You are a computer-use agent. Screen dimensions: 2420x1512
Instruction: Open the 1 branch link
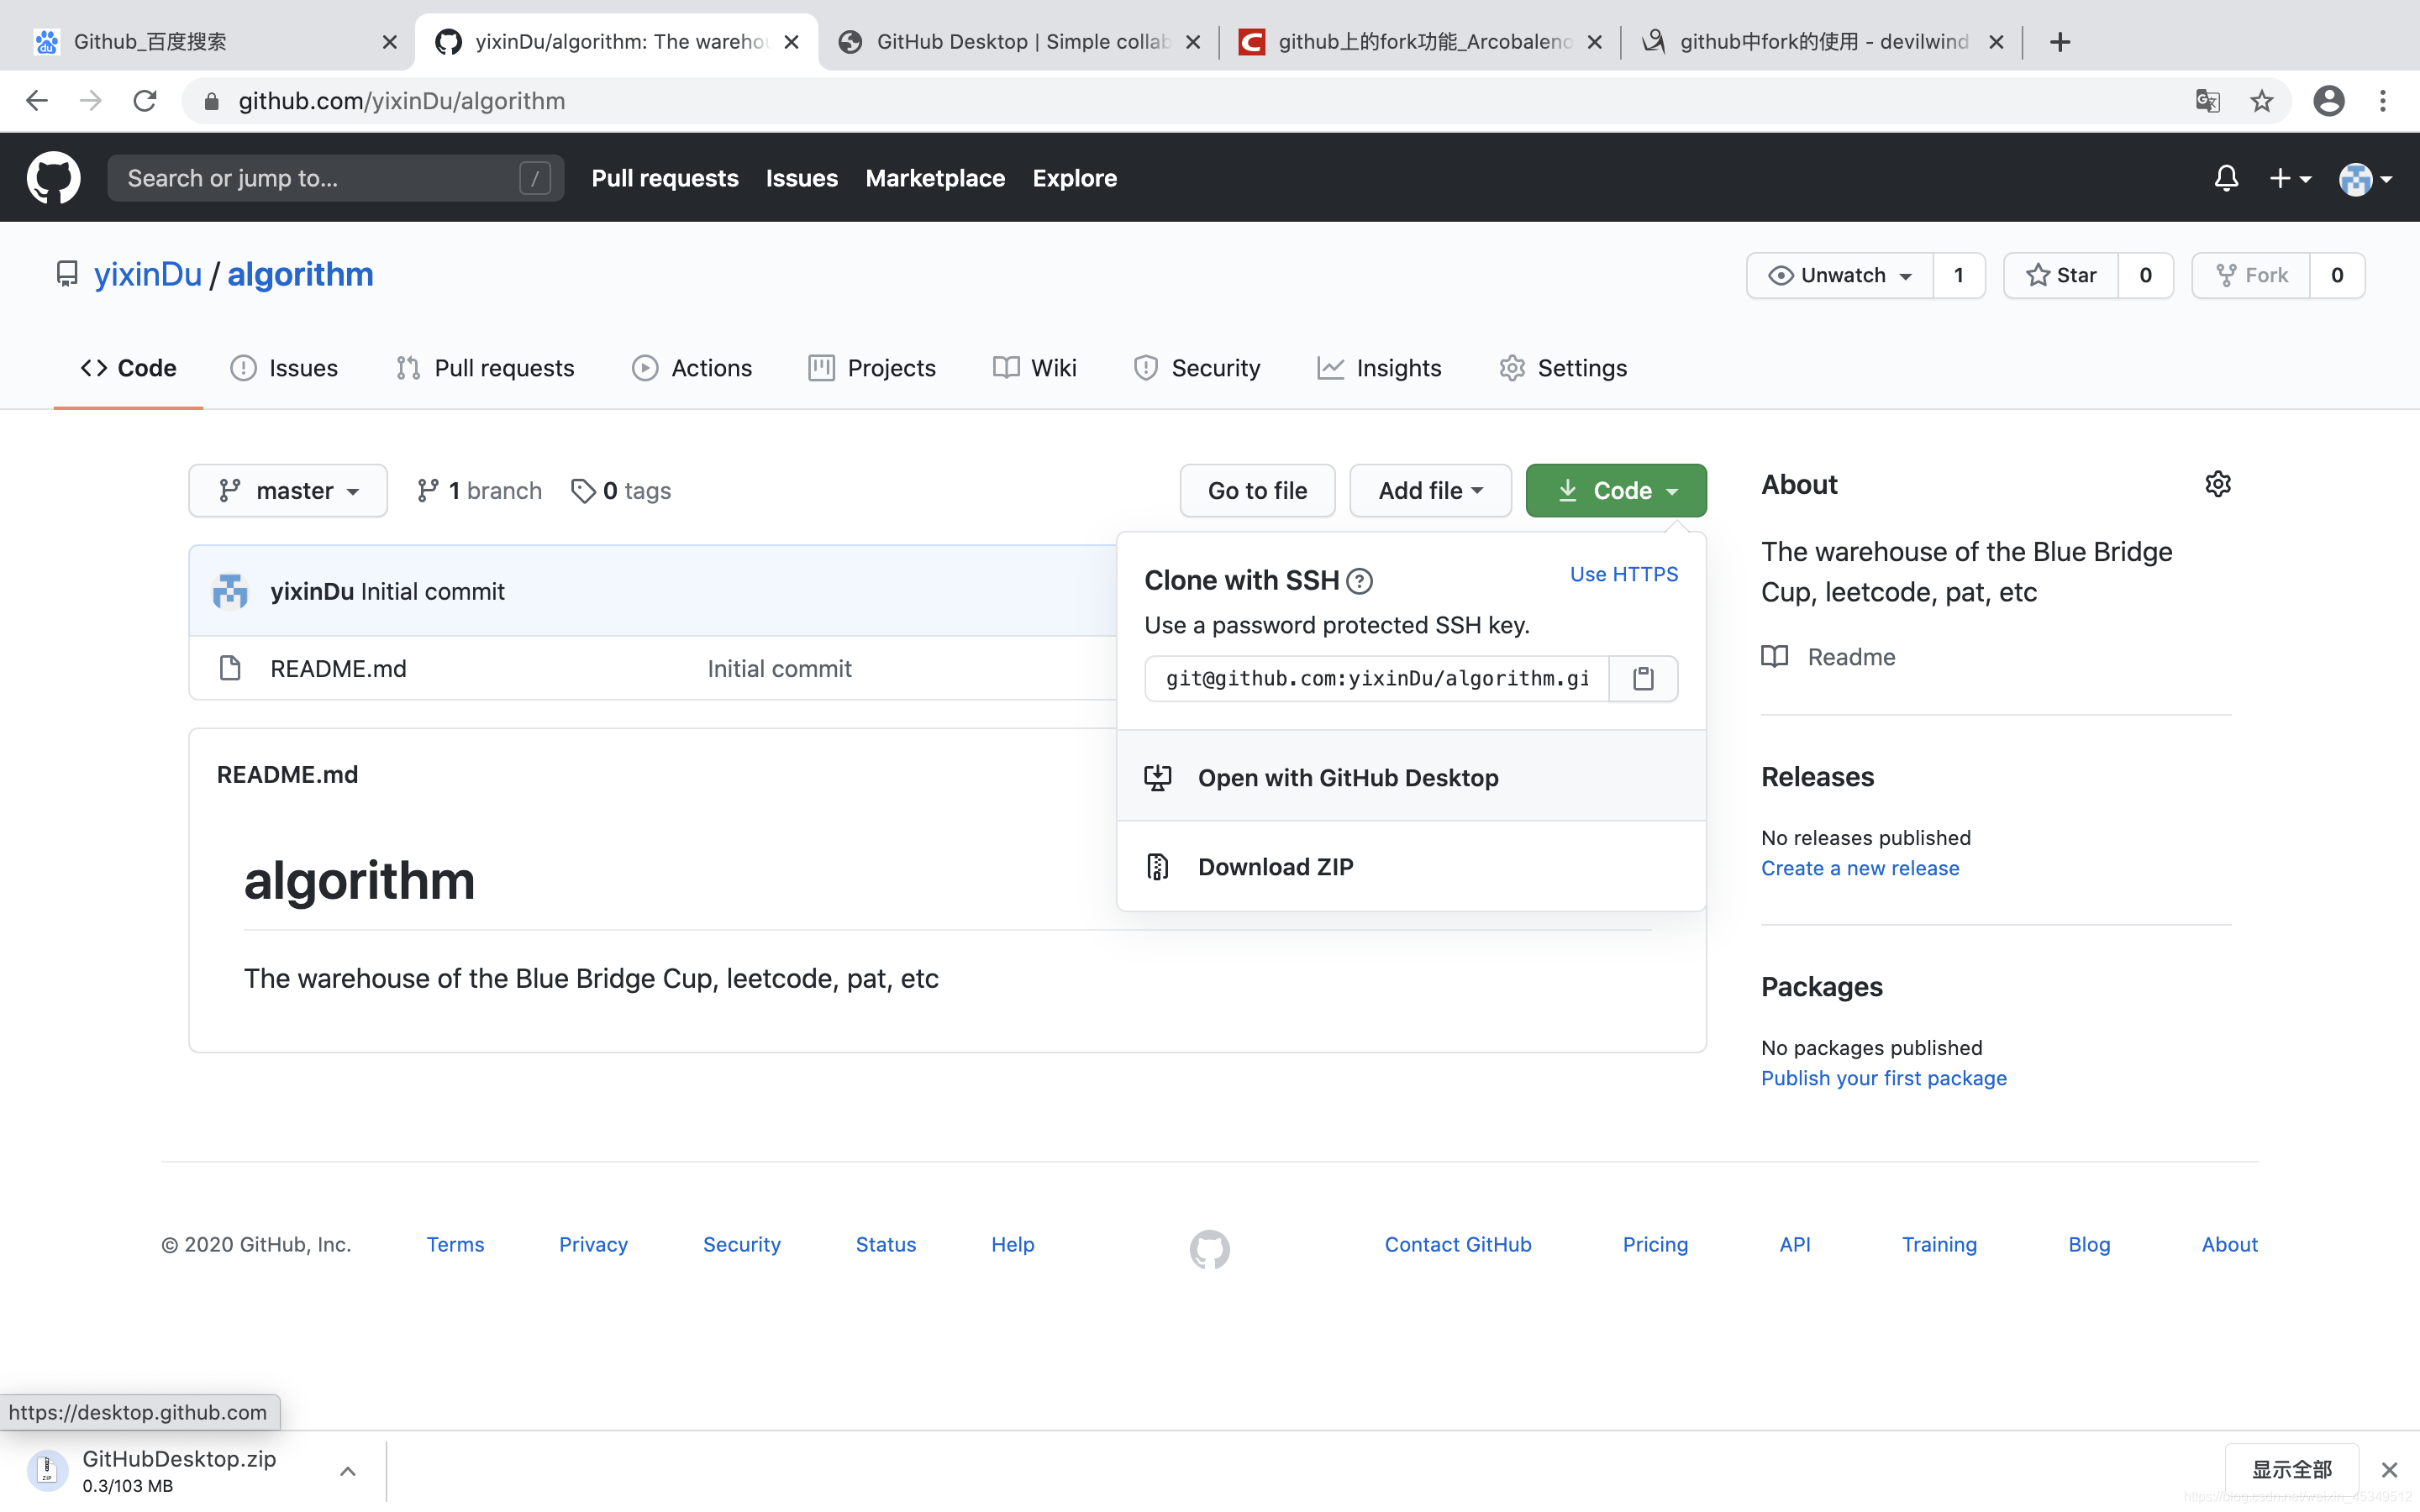click(x=479, y=491)
